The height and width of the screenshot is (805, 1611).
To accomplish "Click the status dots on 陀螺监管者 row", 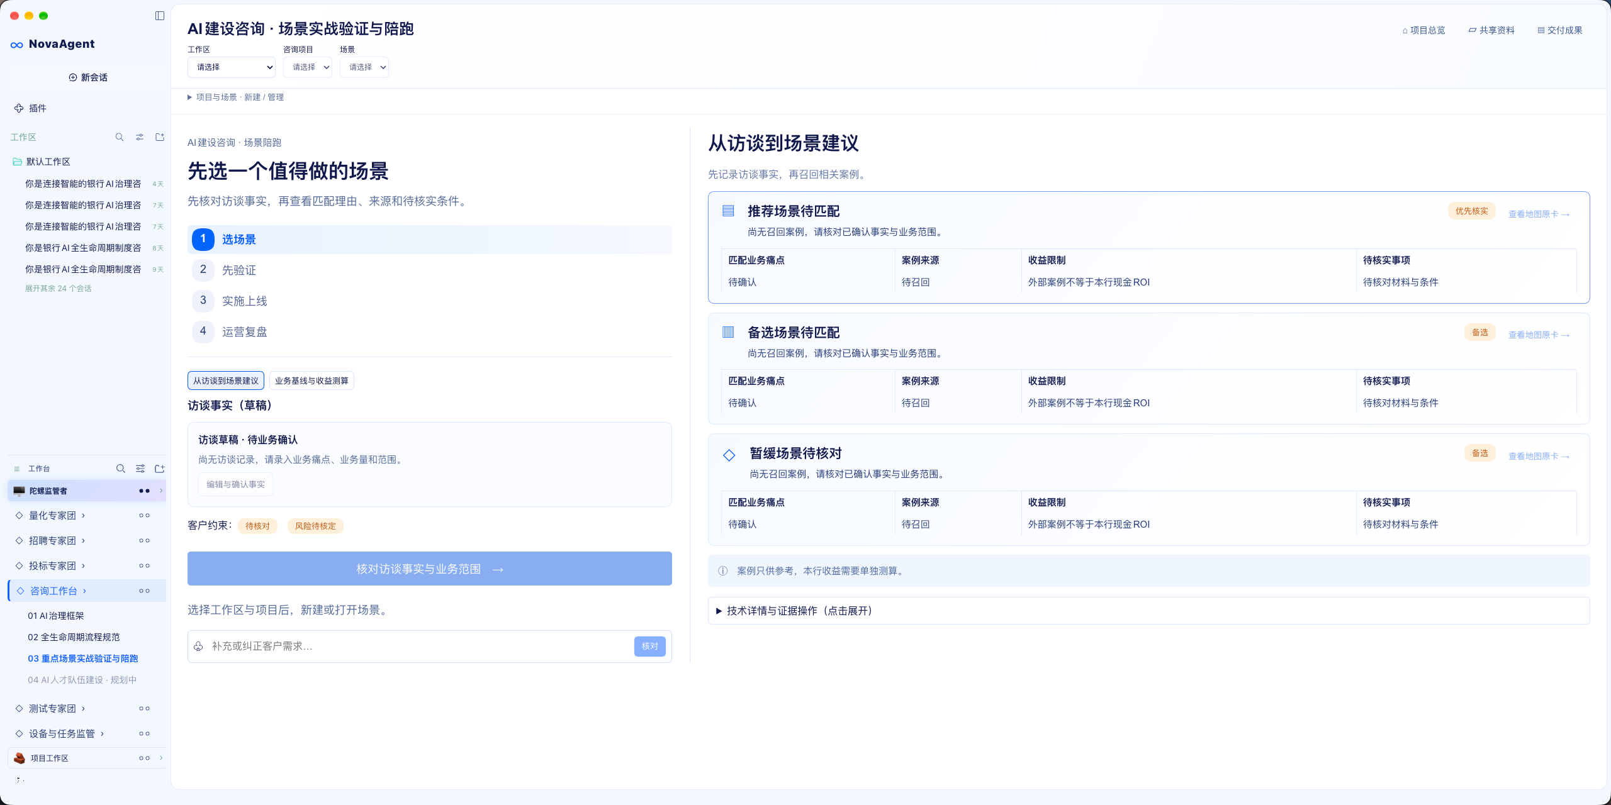I will (x=144, y=491).
